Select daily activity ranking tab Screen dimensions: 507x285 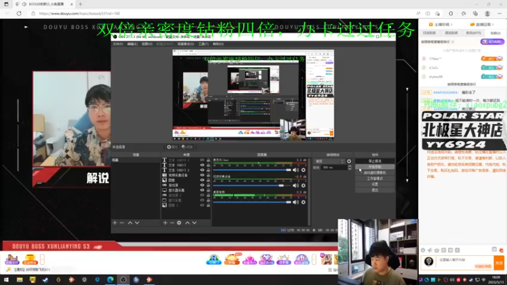coord(430,33)
